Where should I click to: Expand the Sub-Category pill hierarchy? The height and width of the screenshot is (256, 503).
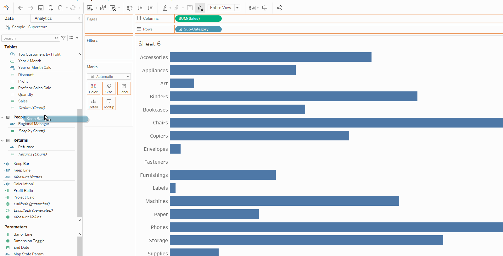[x=180, y=29]
